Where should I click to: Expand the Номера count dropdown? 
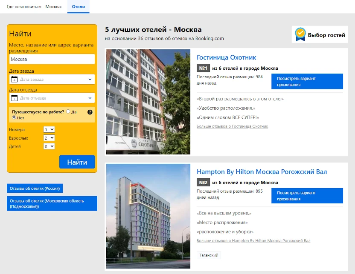(x=49, y=129)
